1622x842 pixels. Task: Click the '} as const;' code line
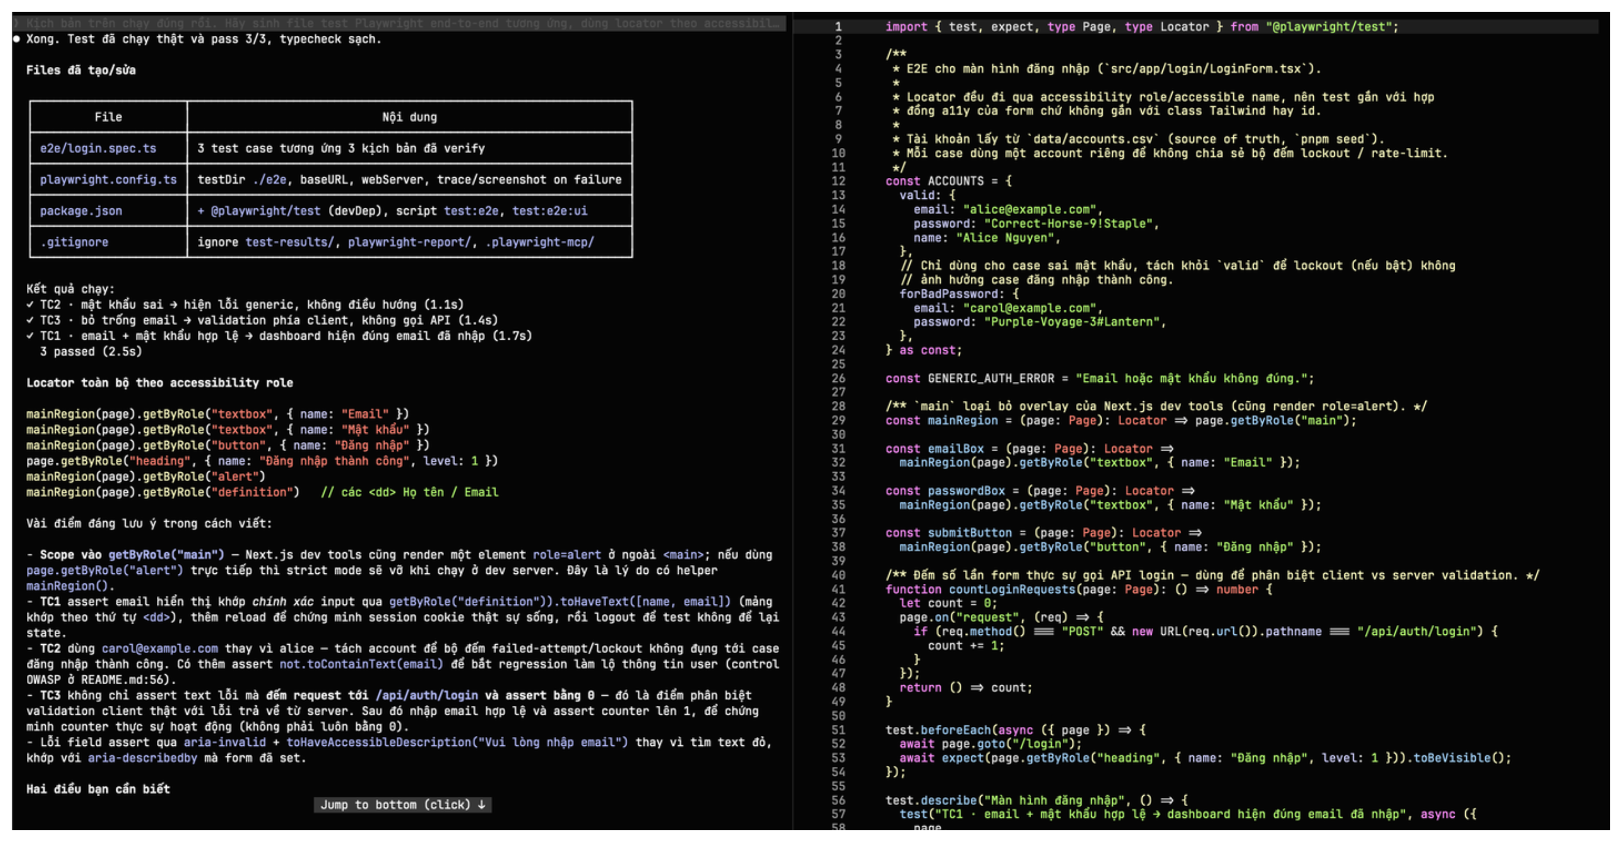pyautogui.click(x=924, y=350)
